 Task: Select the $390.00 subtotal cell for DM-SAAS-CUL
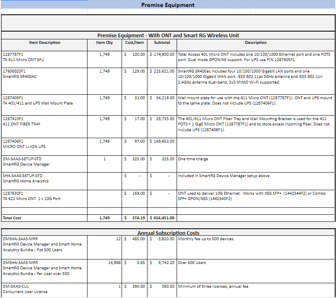[162, 290]
